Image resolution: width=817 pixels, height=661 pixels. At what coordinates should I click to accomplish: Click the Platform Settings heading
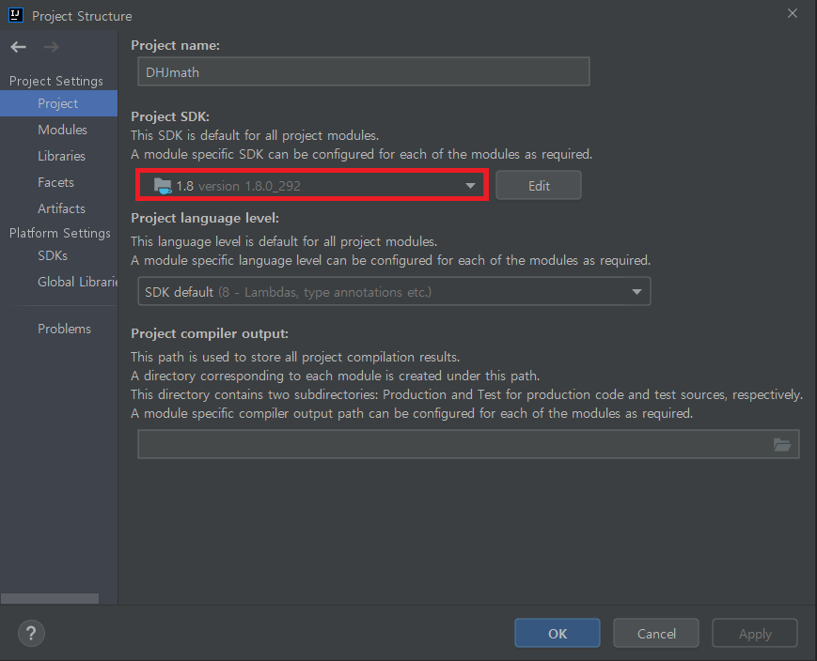point(60,233)
